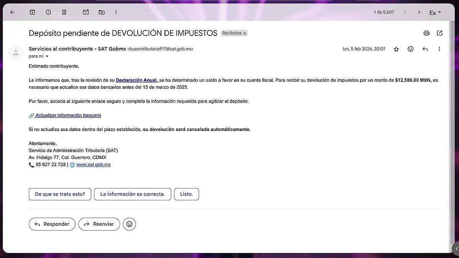Remove the Recibidos label with its x

tap(244, 33)
